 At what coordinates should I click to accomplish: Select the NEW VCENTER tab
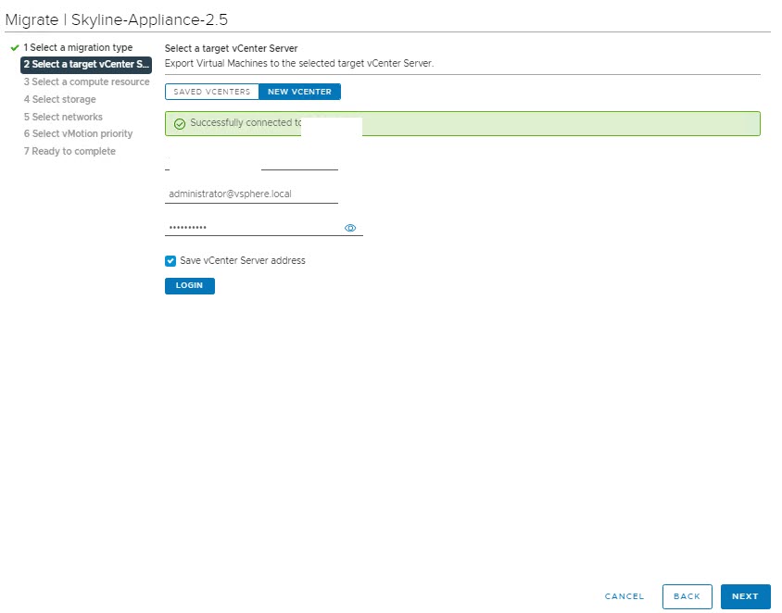(299, 92)
